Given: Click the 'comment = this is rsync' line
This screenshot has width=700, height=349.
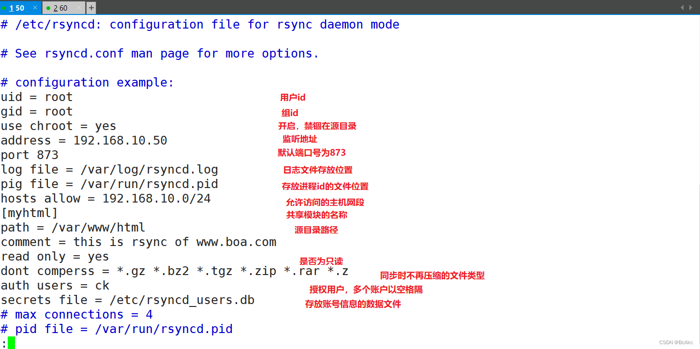Looking at the screenshot, I should (x=139, y=242).
